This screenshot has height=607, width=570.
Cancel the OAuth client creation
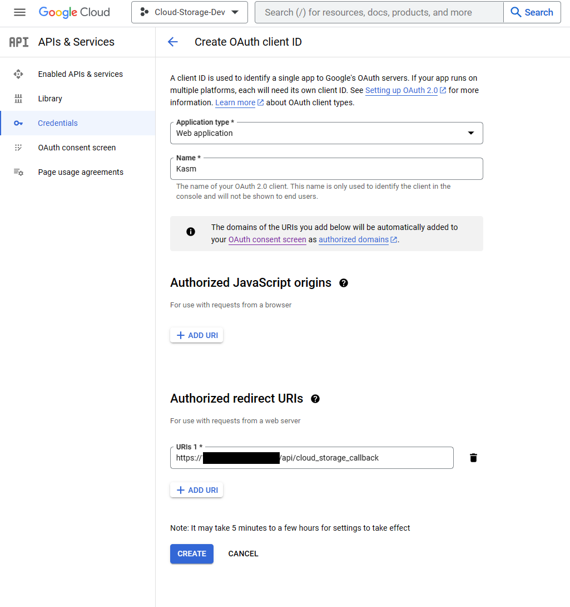click(x=243, y=554)
